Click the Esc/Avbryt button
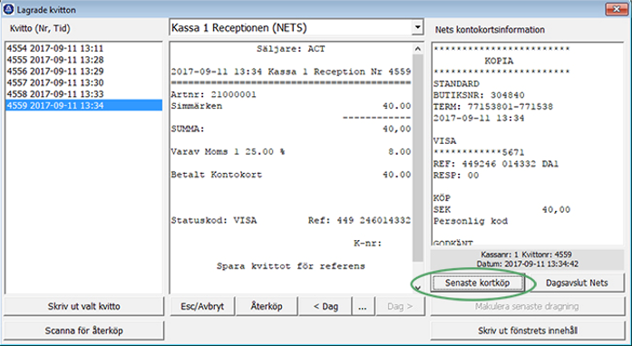Viewport: 632px width, 346px height. tap(202, 306)
